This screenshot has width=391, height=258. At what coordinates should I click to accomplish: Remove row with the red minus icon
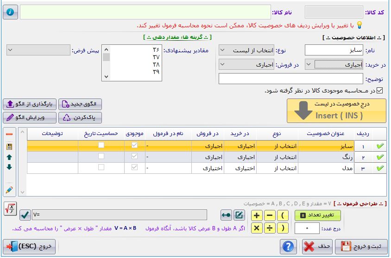pyautogui.click(x=9, y=134)
